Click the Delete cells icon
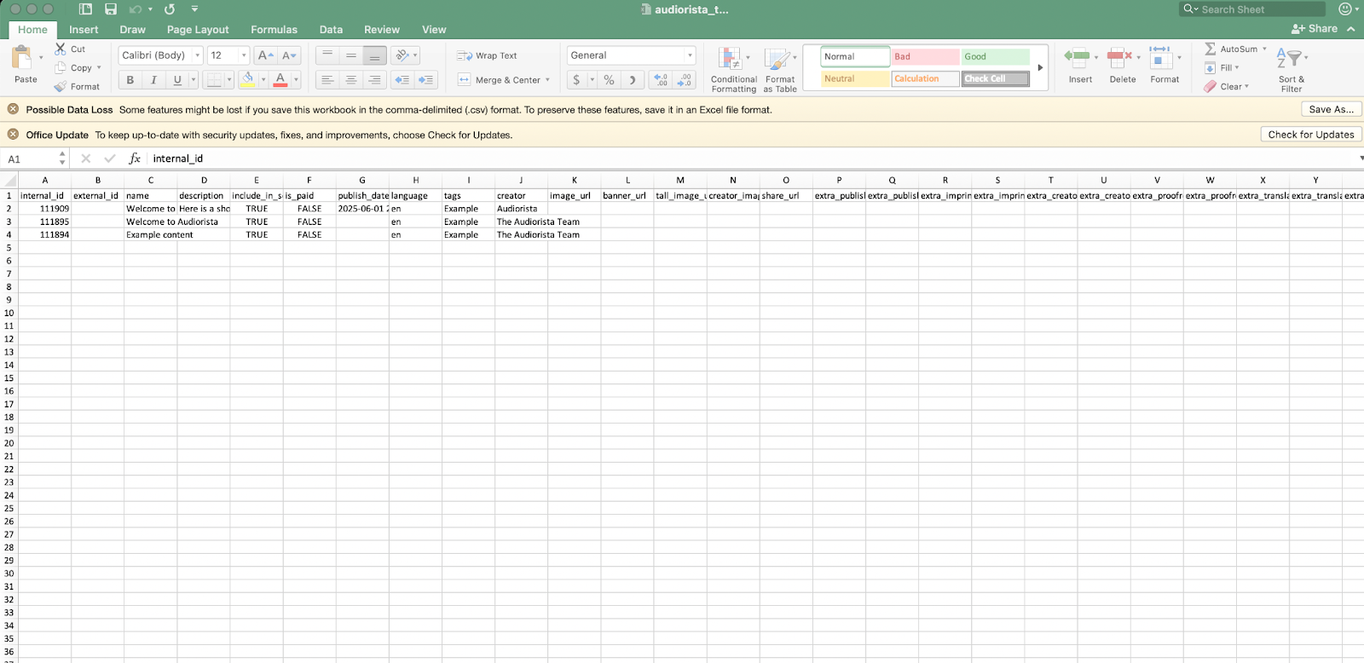The width and height of the screenshot is (1364, 663). click(1119, 57)
